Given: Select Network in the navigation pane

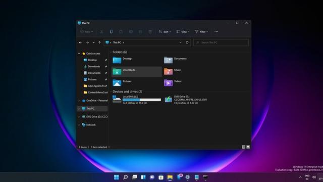Looking at the screenshot, I should click(89, 125).
